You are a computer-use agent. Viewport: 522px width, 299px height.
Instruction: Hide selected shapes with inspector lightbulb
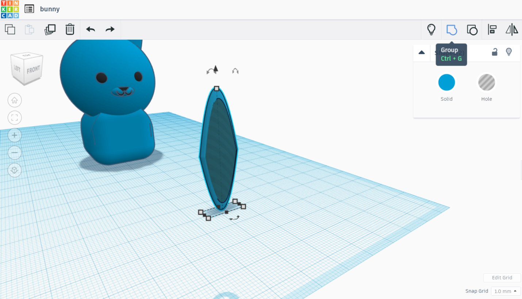click(x=509, y=52)
